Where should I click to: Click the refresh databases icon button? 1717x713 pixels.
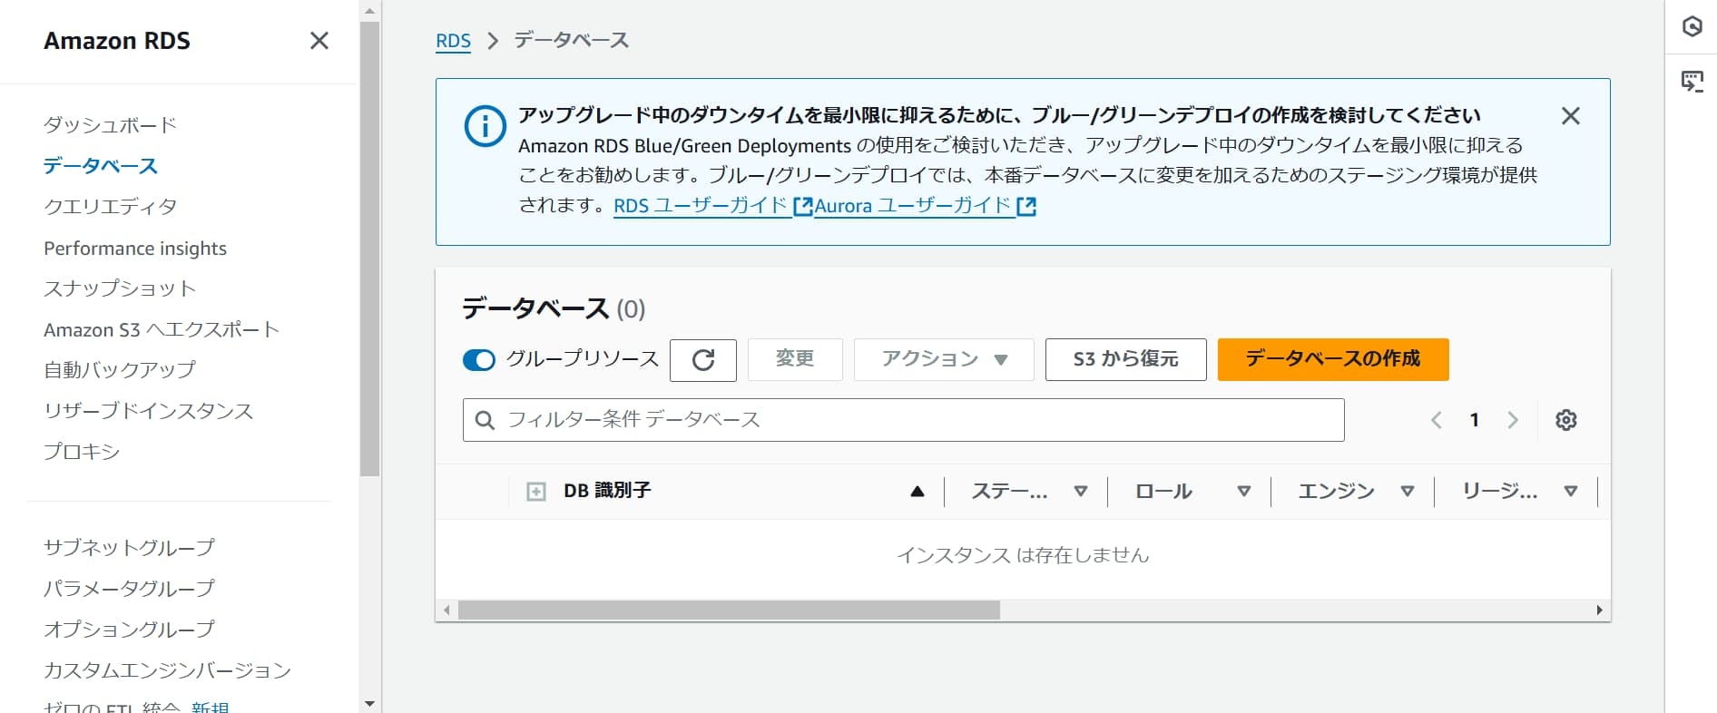click(703, 360)
